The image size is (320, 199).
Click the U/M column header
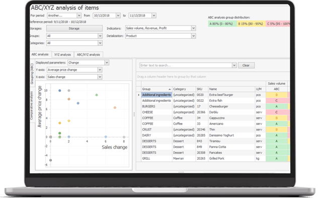pyautogui.click(x=261, y=89)
